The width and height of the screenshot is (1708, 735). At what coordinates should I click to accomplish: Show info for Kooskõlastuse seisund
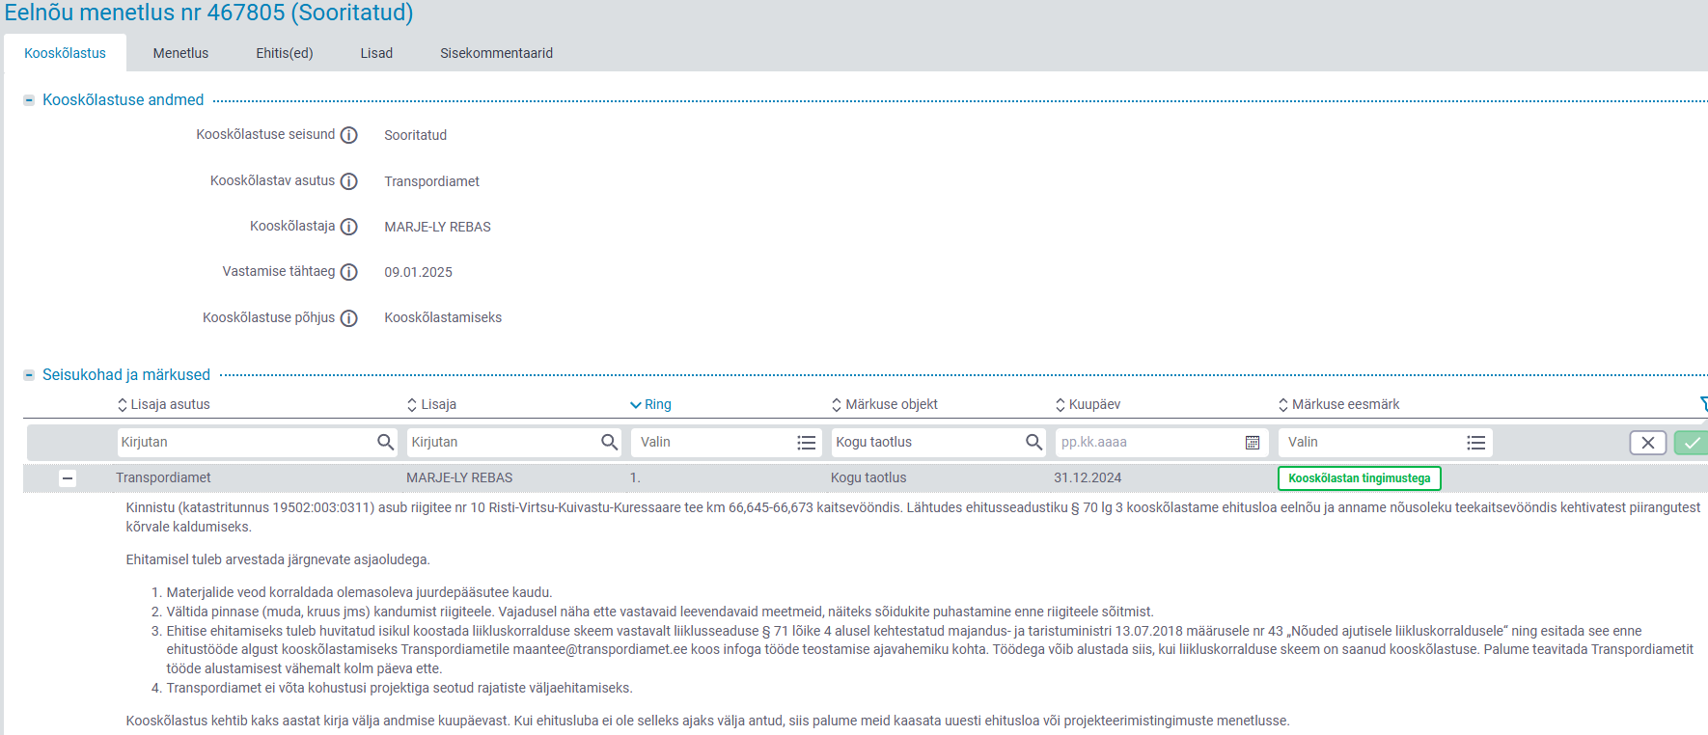point(349,136)
